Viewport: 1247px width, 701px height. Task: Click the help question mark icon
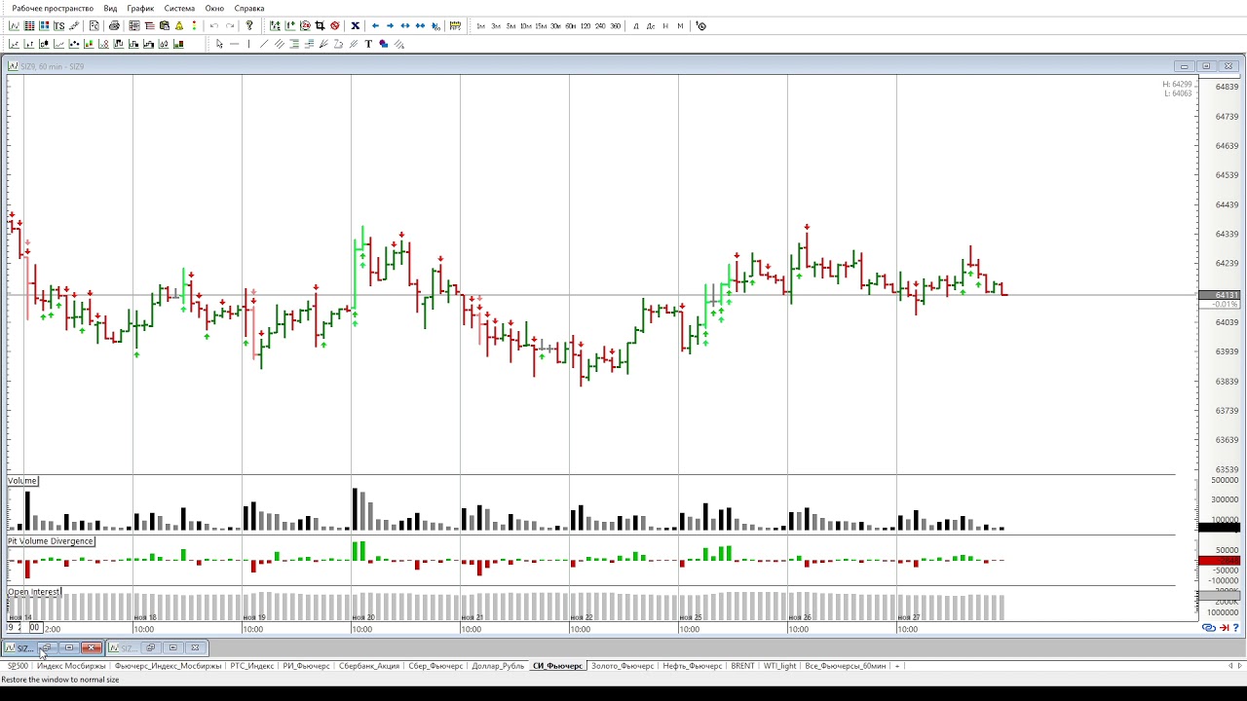click(x=249, y=25)
